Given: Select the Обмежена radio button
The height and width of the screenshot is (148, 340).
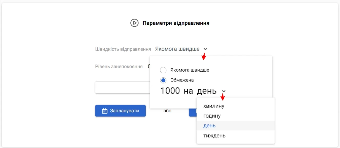Looking at the screenshot, I should (x=163, y=80).
